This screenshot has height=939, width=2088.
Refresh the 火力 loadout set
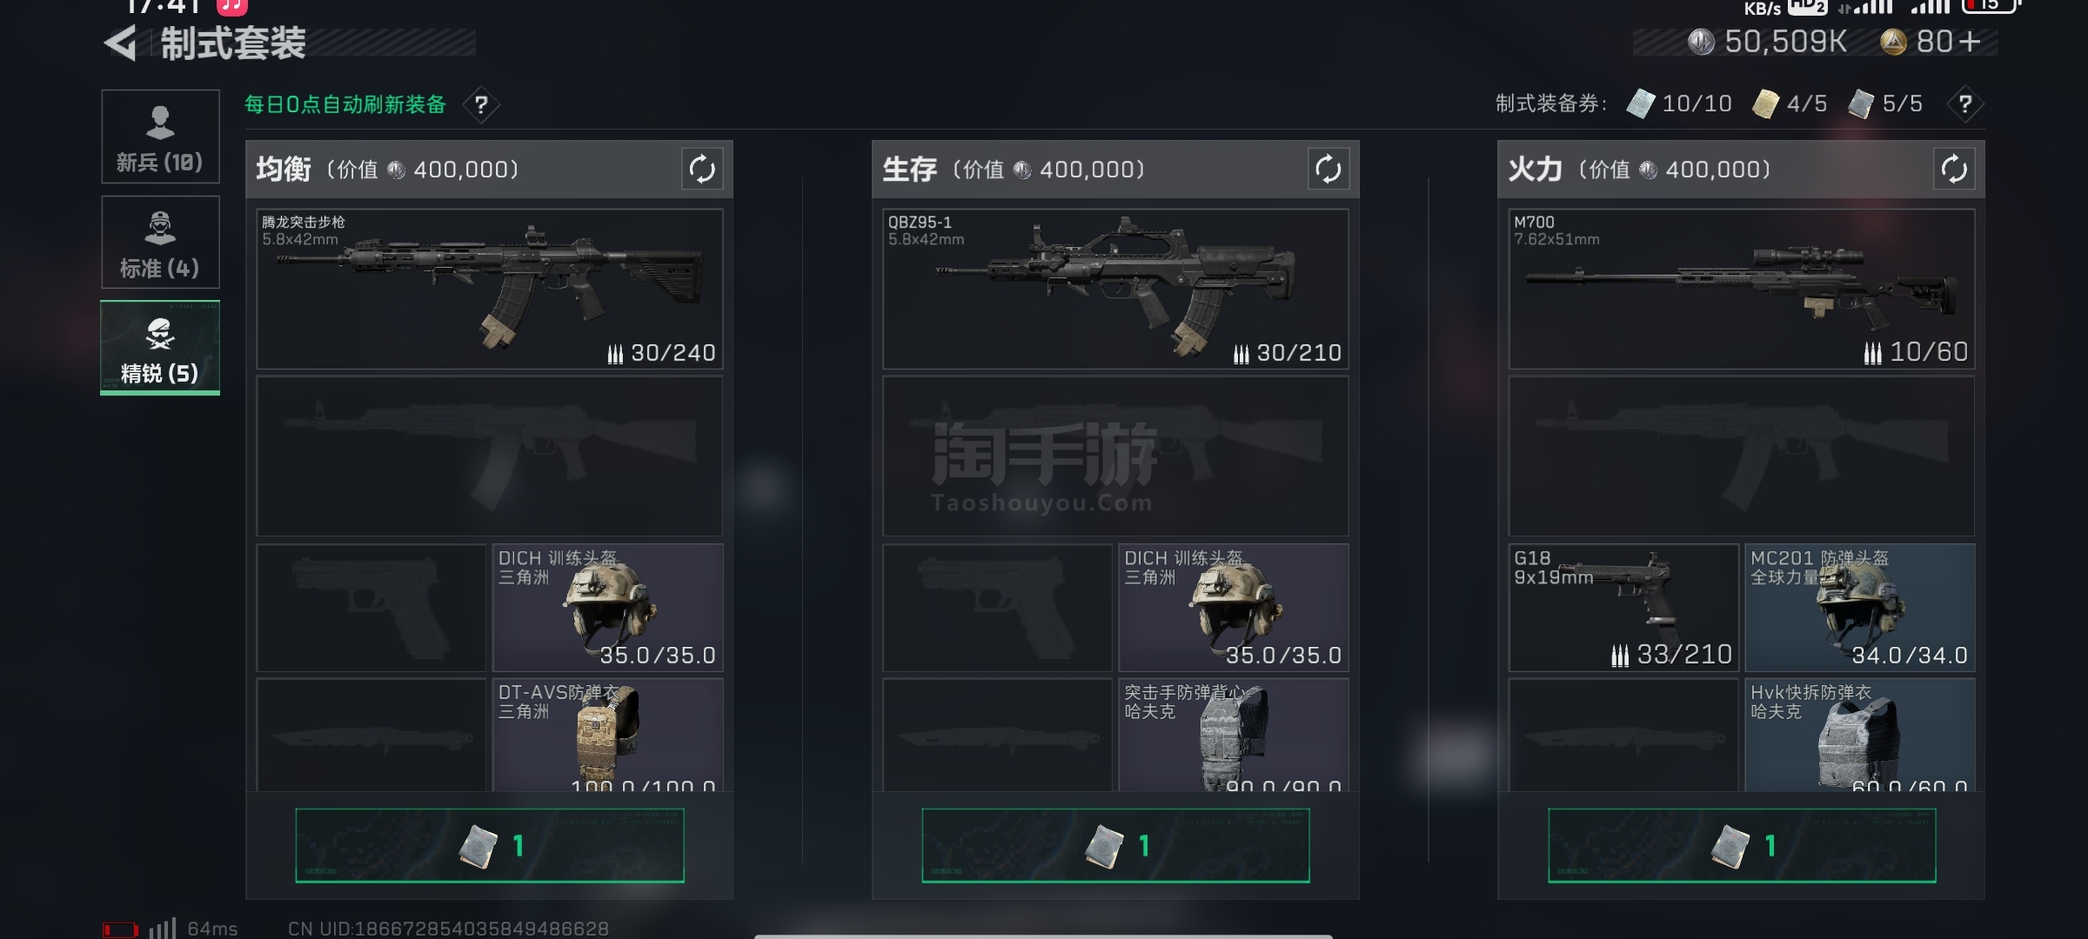pyautogui.click(x=1954, y=169)
